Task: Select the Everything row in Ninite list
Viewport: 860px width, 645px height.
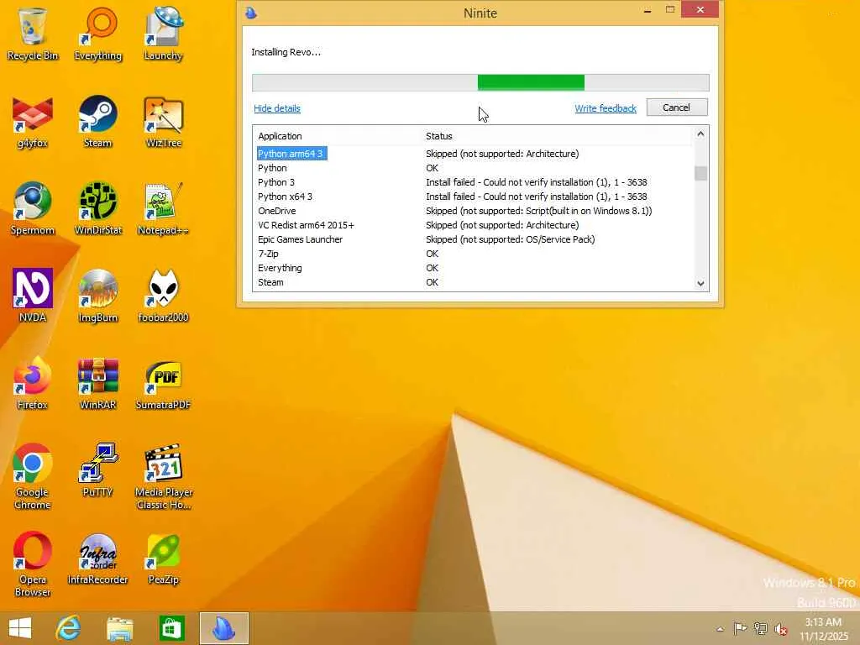Action: coord(473,268)
